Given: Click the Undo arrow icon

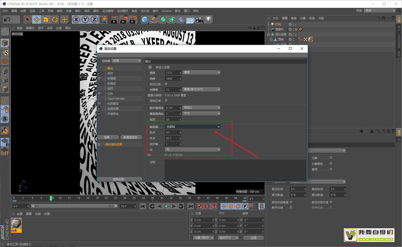Looking at the screenshot, I should 7,19.
